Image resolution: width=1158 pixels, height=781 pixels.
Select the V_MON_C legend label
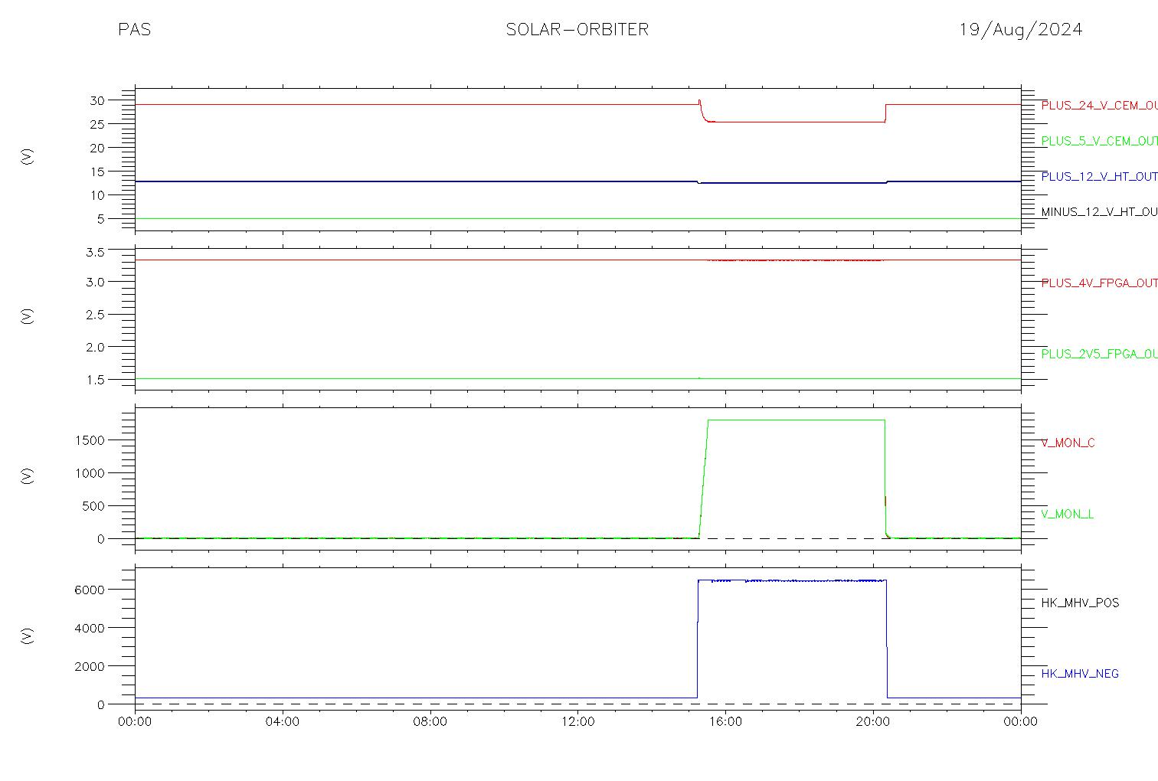click(x=1068, y=443)
